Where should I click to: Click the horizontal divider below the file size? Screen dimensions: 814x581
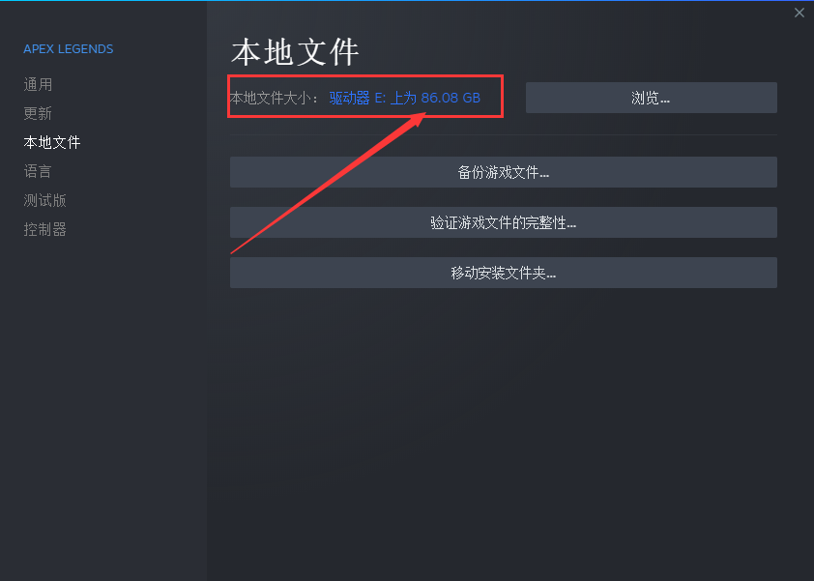pos(503,135)
